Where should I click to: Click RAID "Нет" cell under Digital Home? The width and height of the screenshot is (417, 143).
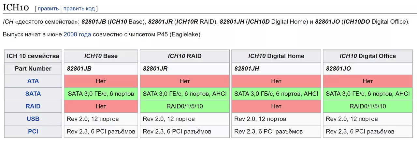point(276,106)
